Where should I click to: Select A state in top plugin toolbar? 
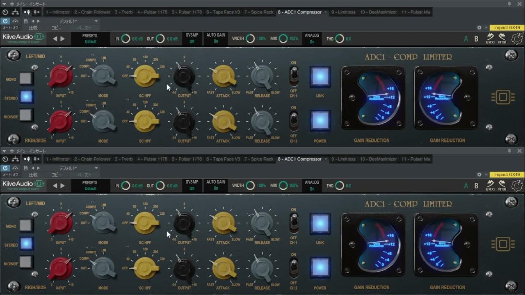(466, 39)
